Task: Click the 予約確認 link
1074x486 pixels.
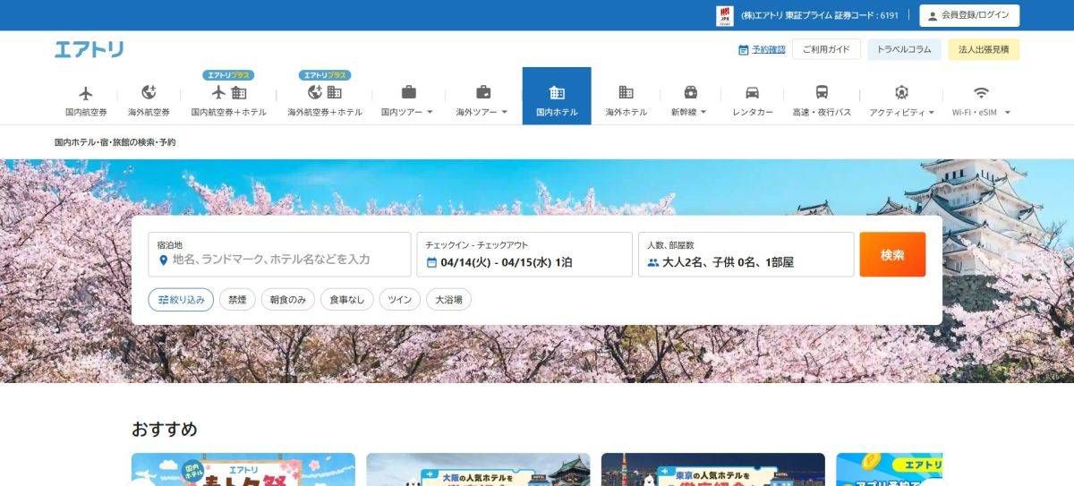Action: pos(769,50)
